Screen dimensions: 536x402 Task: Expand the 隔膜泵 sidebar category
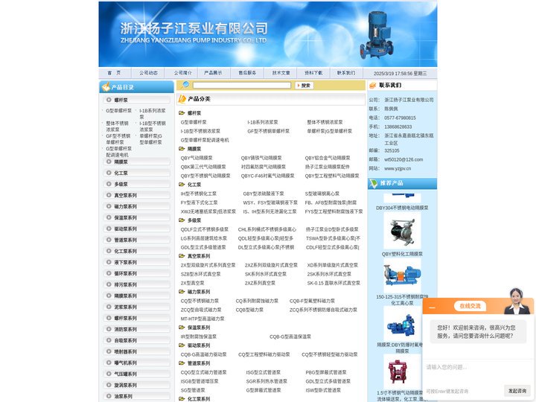[x=136, y=162]
